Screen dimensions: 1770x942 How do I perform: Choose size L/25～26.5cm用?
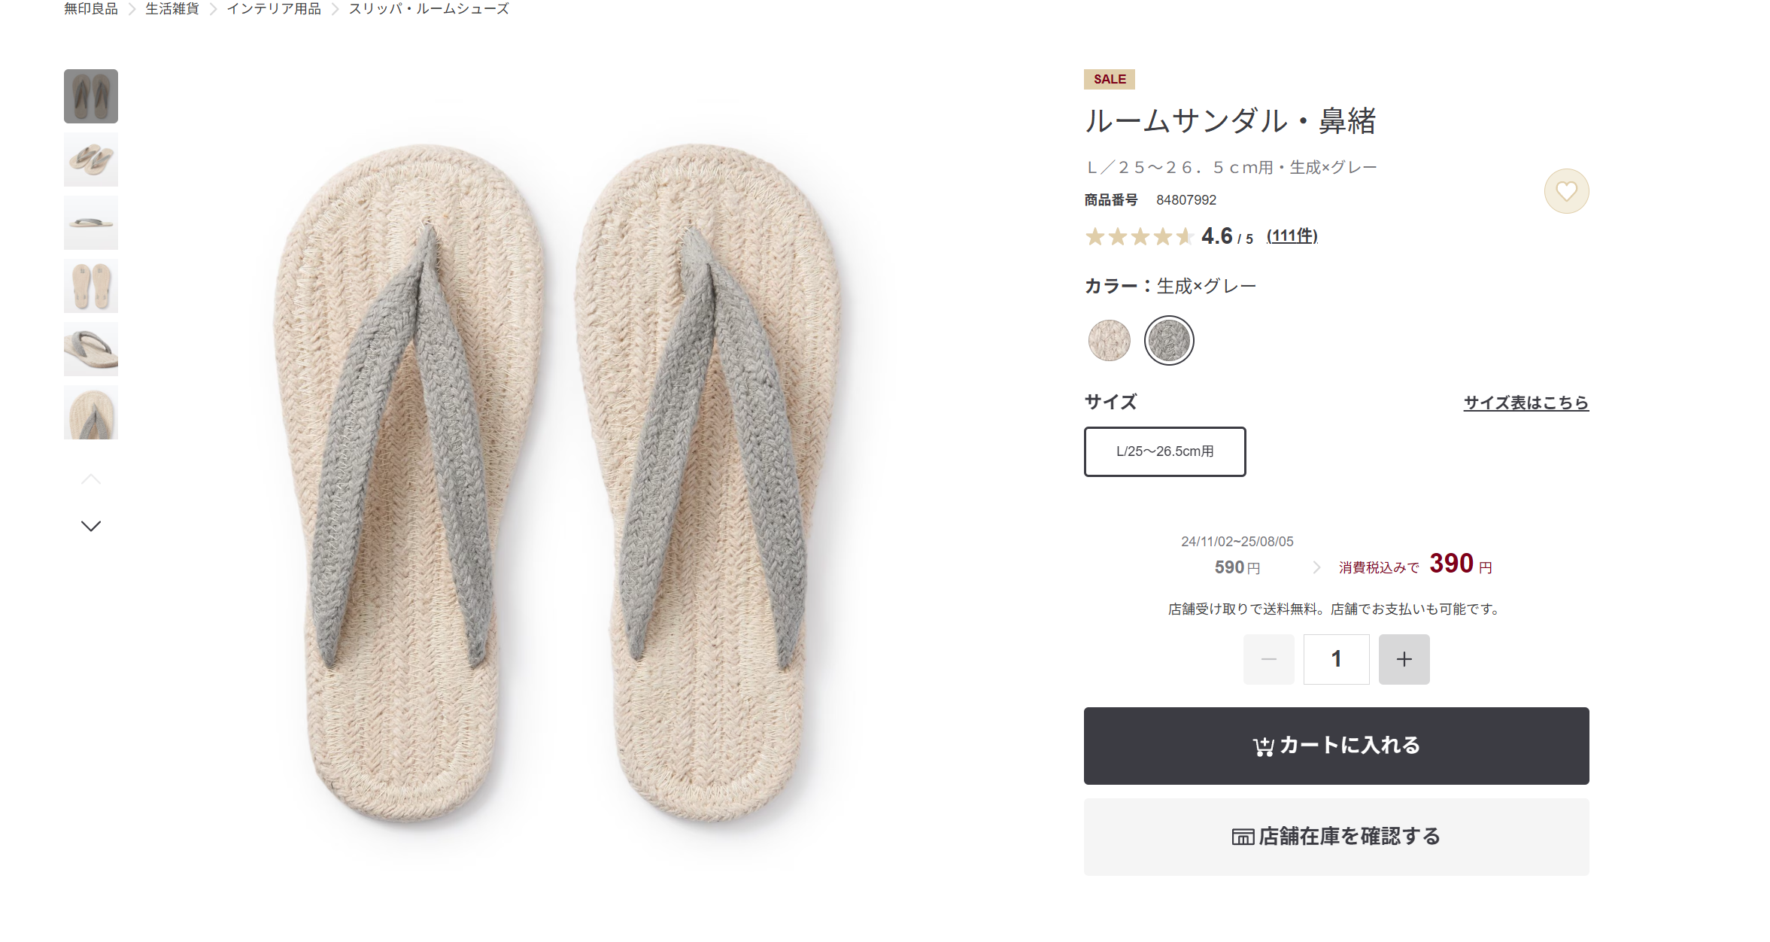1164,451
